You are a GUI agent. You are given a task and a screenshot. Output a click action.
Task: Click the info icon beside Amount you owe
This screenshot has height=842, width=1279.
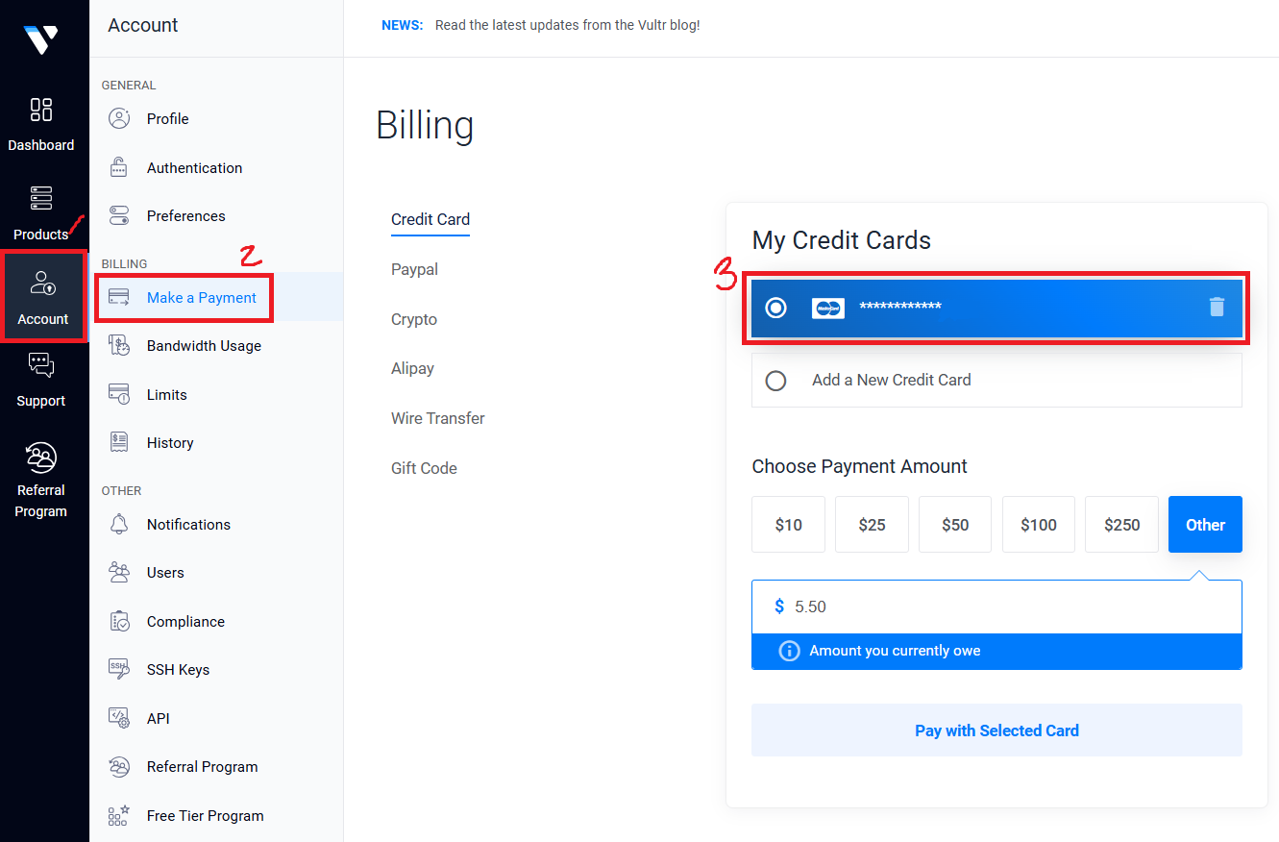pyautogui.click(x=789, y=651)
